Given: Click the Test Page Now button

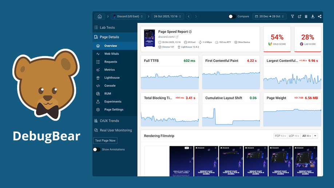Looking at the screenshot, I should pyautogui.click(x=105, y=140).
